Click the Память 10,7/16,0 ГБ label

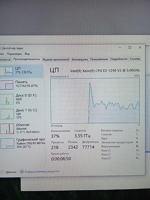[x=26, y=84]
